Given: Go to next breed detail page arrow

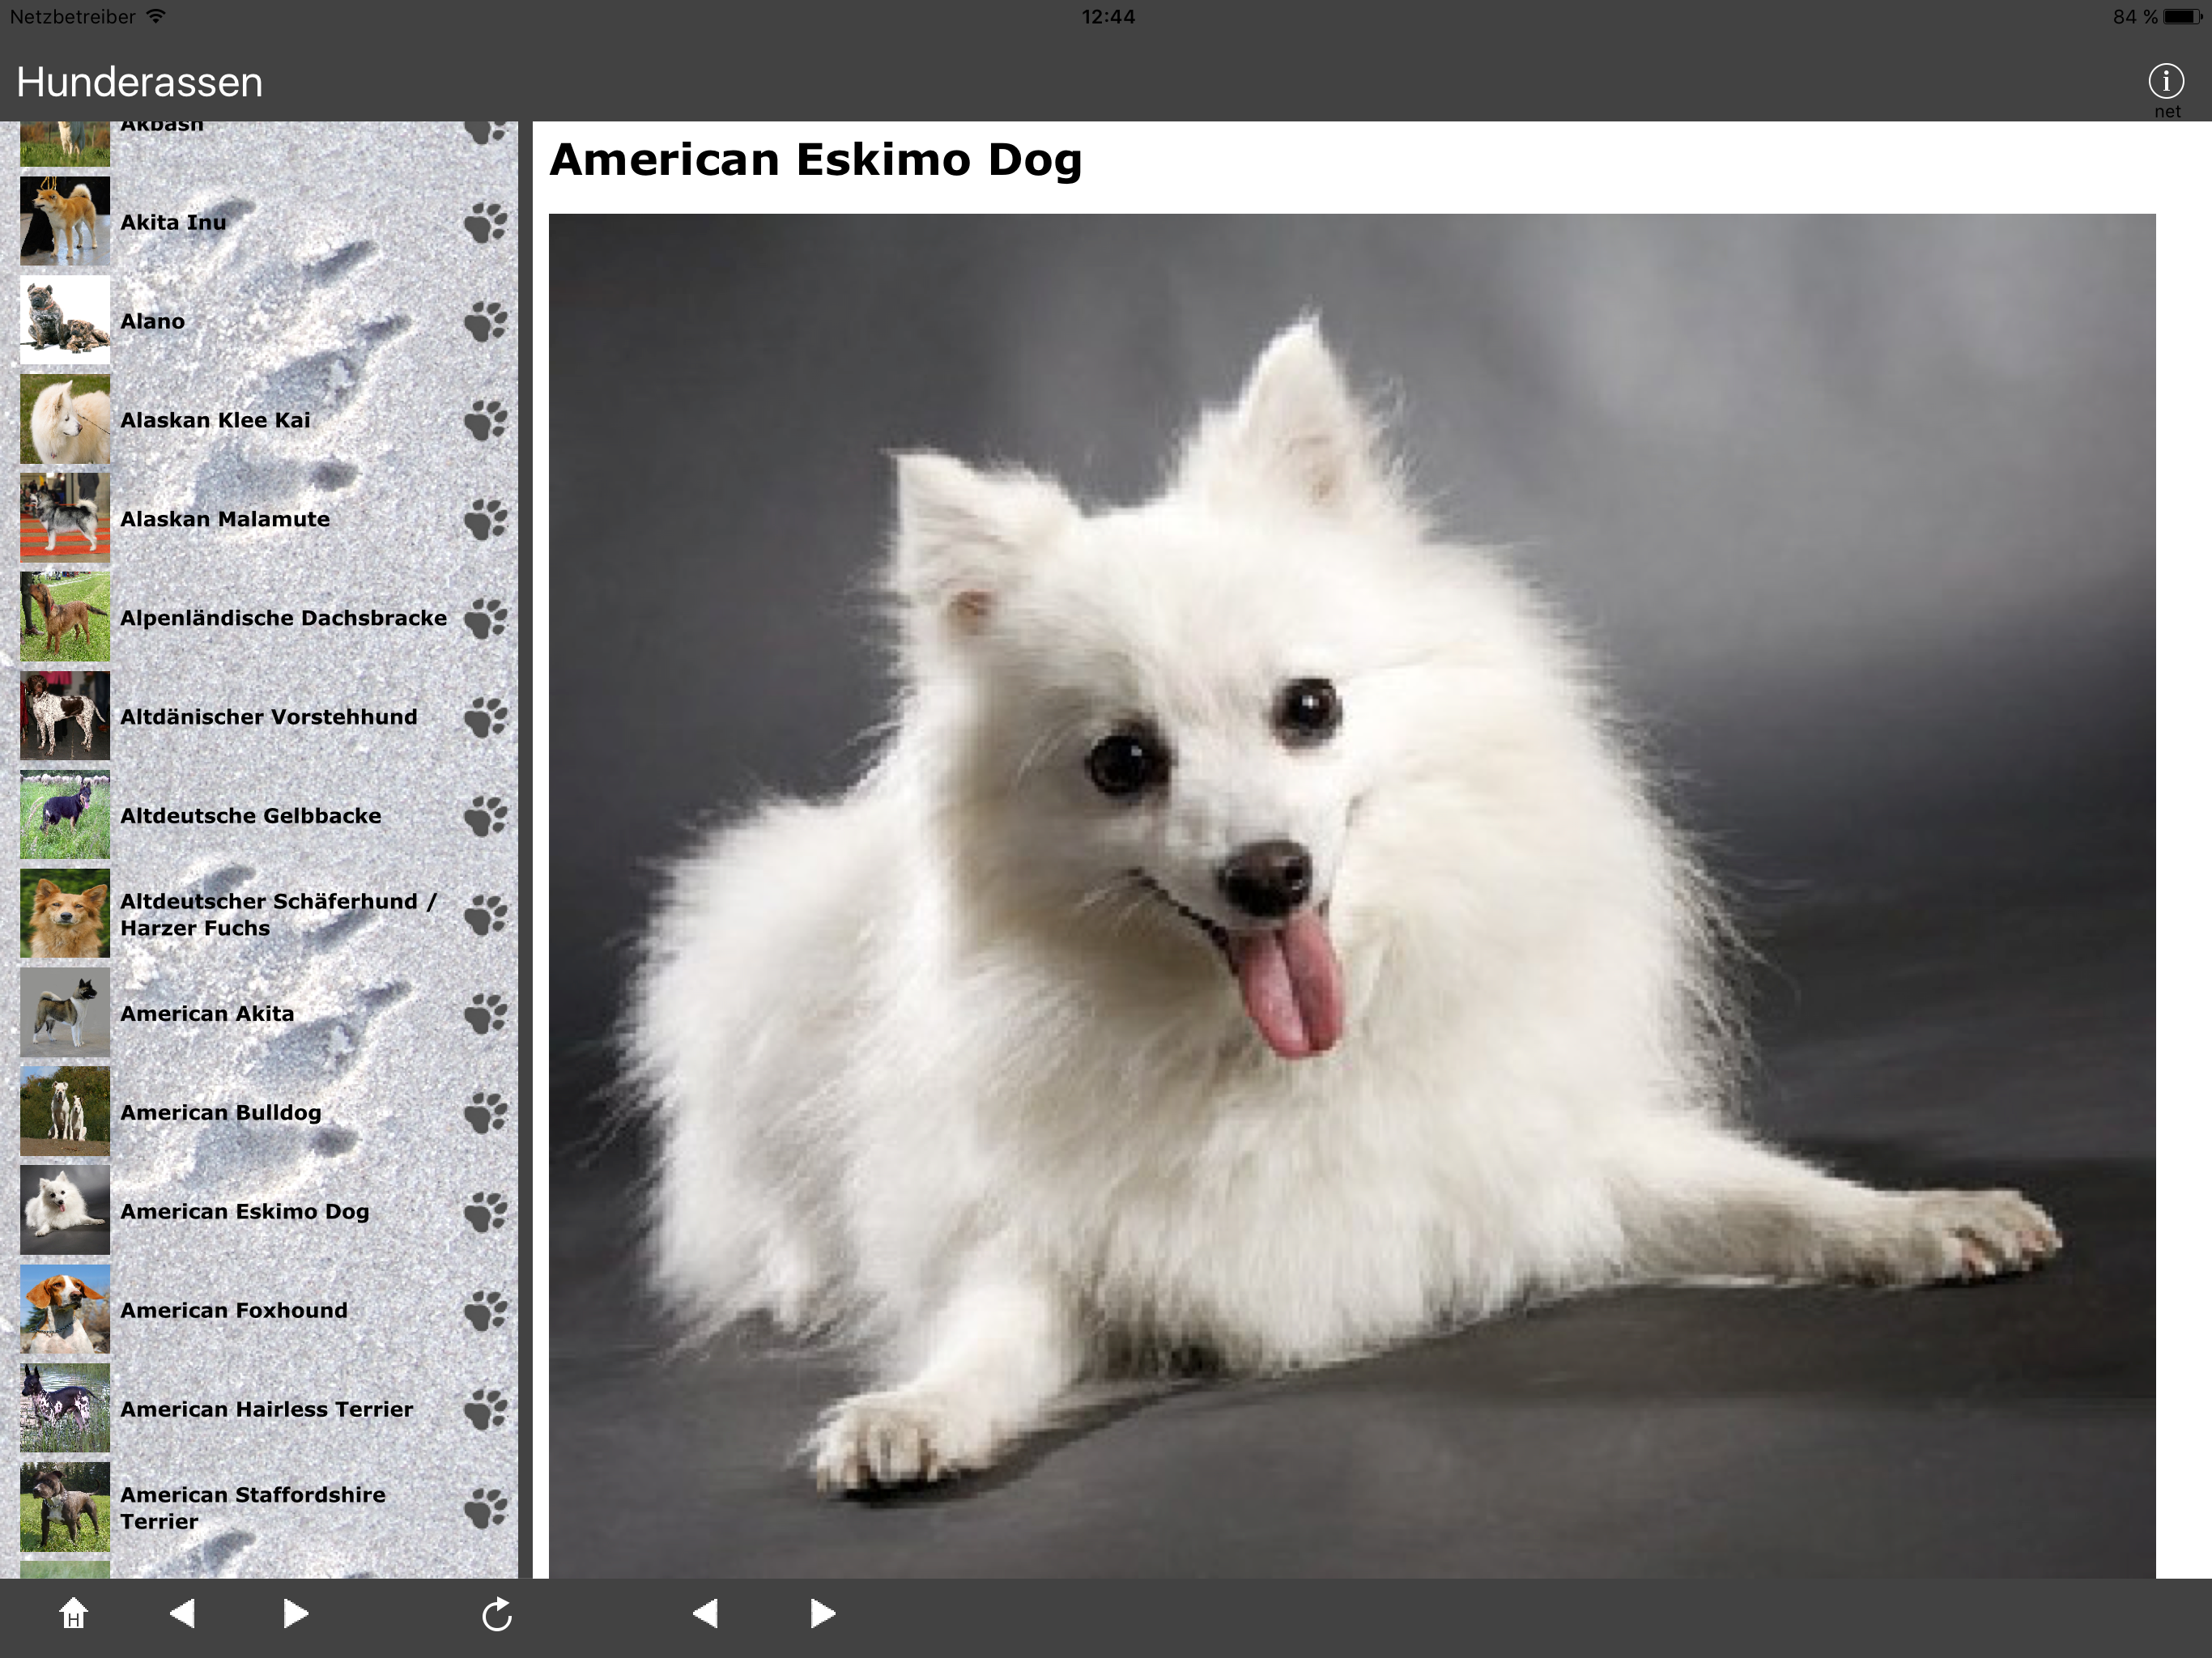Looking at the screenshot, I should coord(822,1613).
